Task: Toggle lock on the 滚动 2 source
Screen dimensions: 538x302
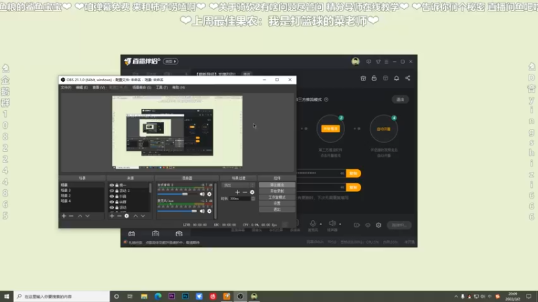Action: [x=117, y=191]
